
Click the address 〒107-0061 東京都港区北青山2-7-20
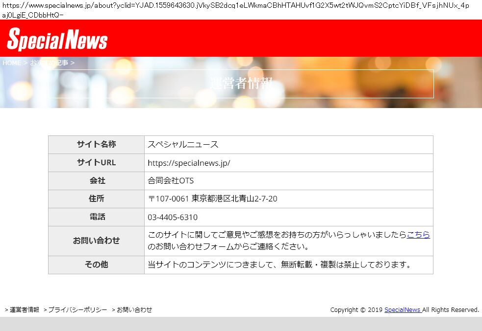point(212,199)
